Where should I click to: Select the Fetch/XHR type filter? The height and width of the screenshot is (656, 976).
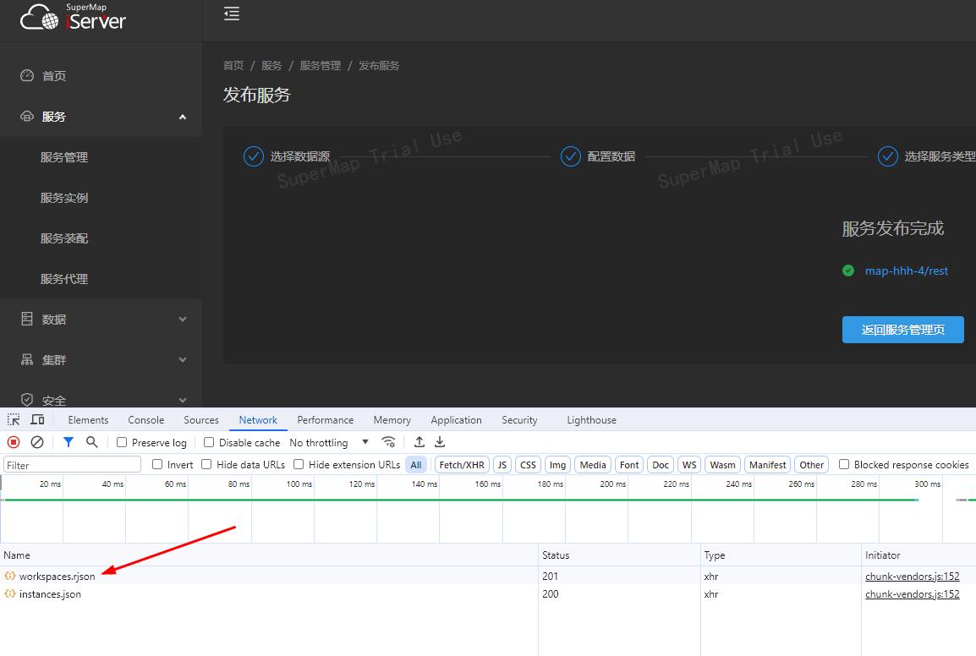pyautogui.click(x=462, y=465)
